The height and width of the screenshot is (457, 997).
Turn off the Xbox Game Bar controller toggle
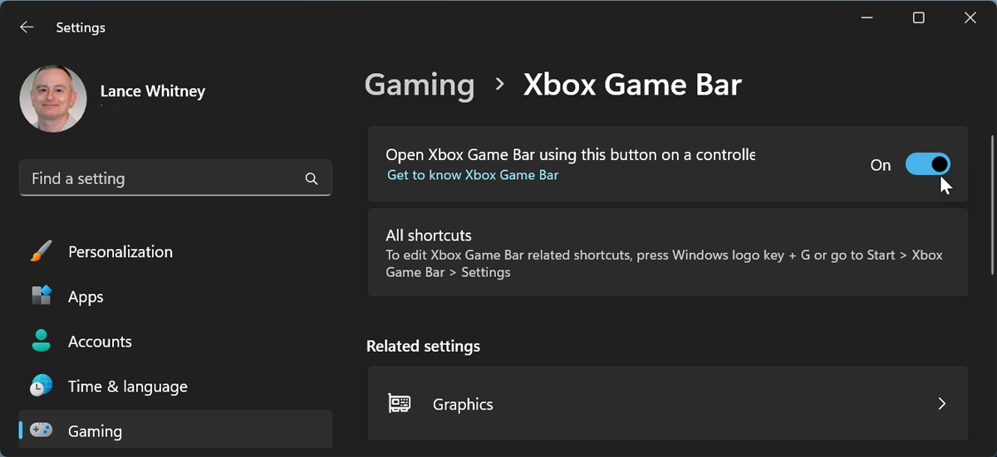pyautogui.click(x=927, y=164)
